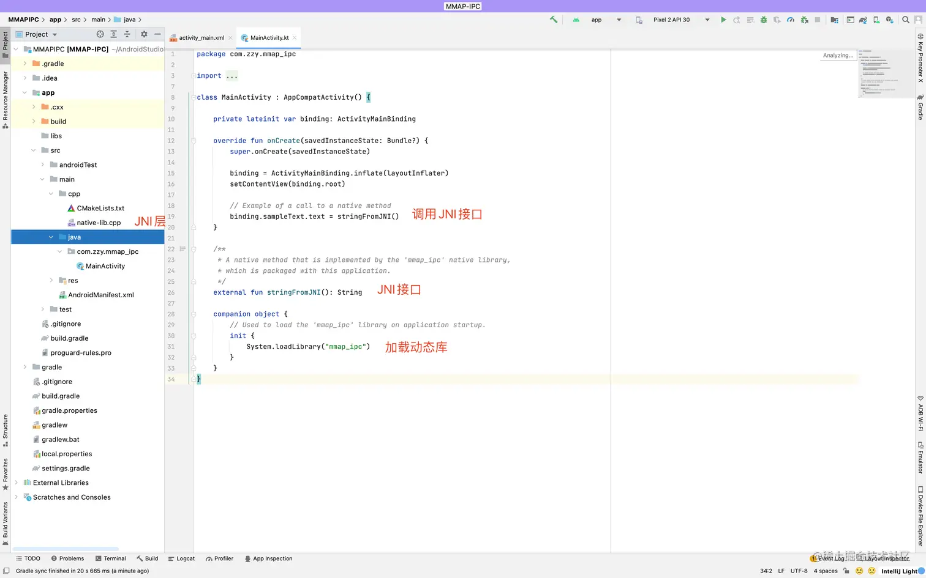Click the happy smiley feedback icon
The height and width of the screenshot is (578, 926).
pyautogui.click(x=859, y=571)
